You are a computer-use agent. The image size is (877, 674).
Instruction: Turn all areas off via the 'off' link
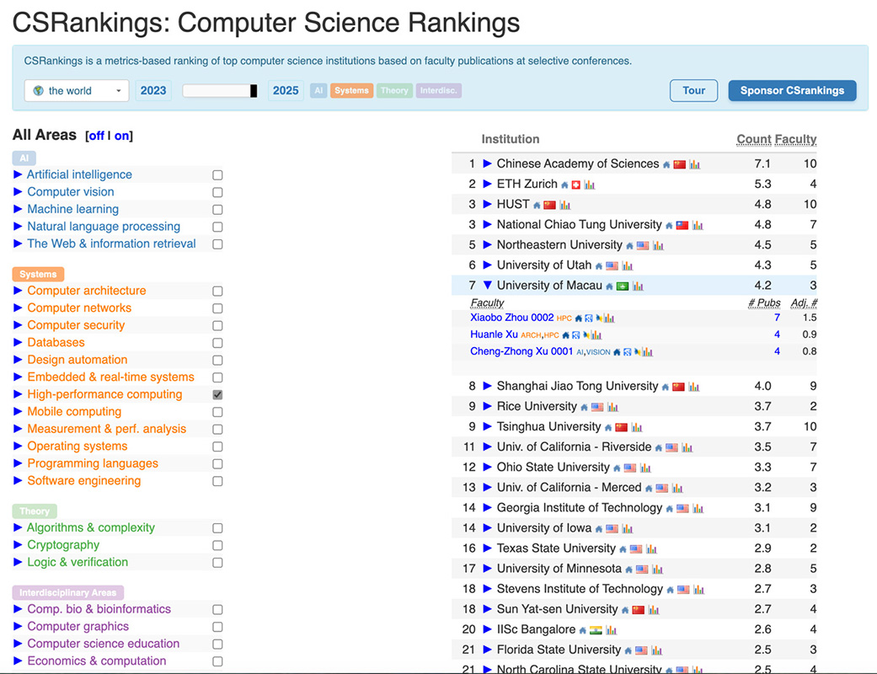[96, 136]
